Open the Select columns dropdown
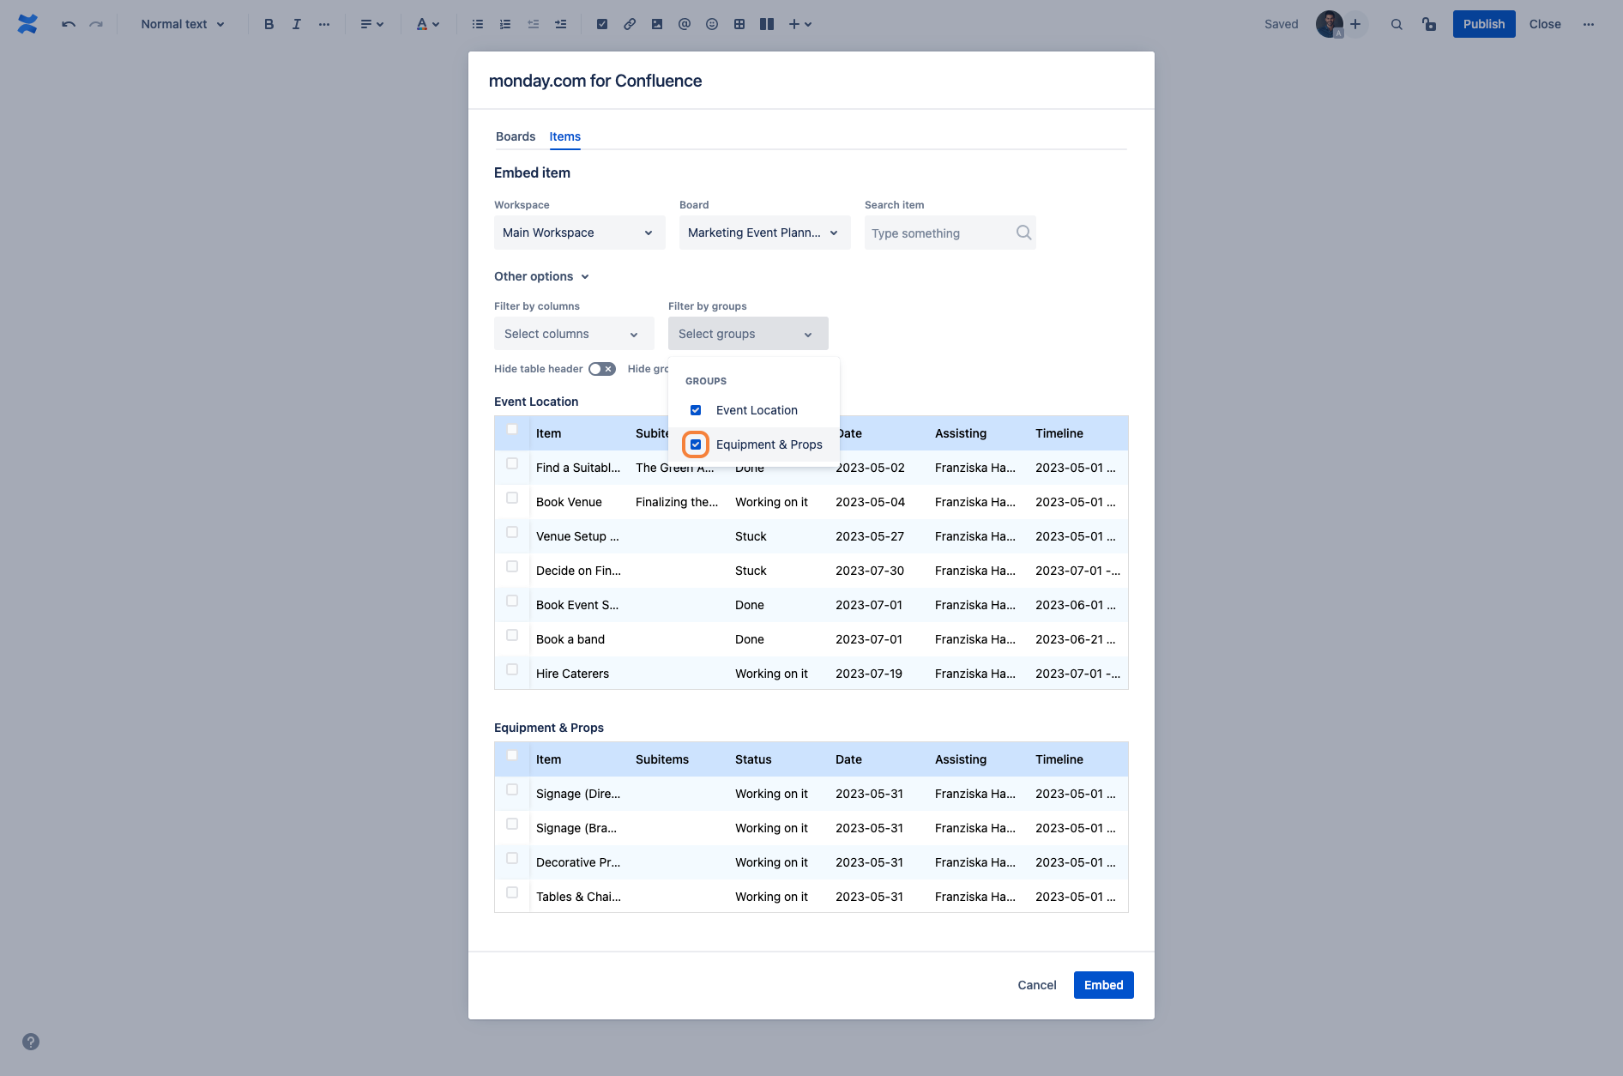 click(573, 334)
